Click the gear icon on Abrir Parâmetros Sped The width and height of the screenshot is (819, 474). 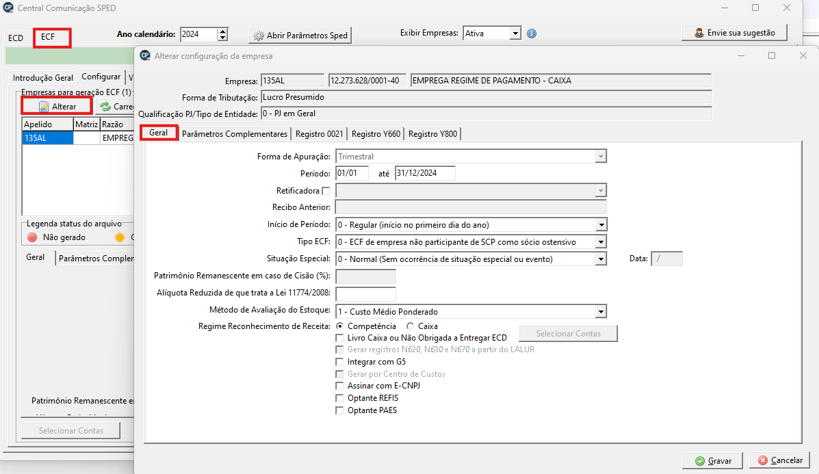[258, 36]
